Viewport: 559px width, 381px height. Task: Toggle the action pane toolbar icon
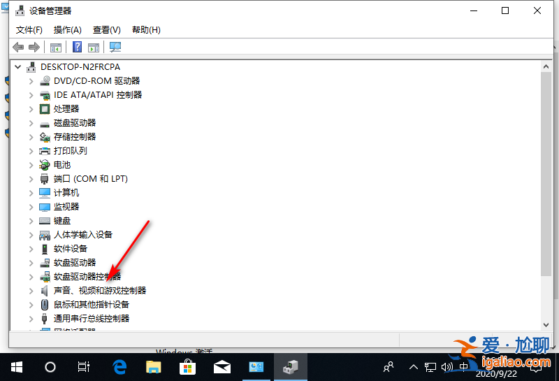coord(94,47)
